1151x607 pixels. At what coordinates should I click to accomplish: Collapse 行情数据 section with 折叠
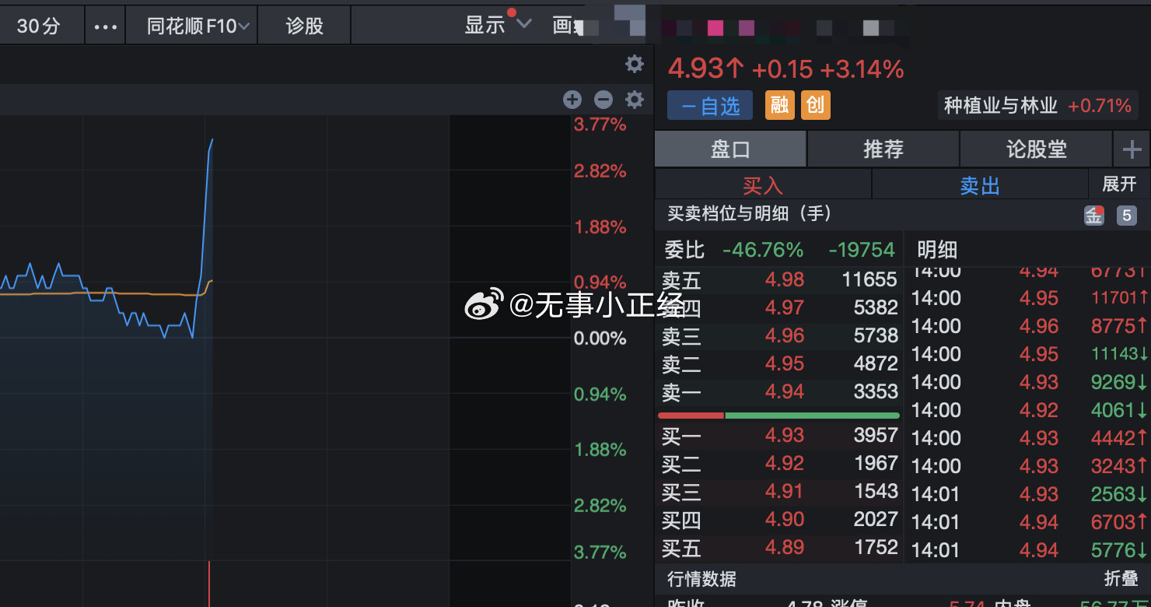point(1121,579)
